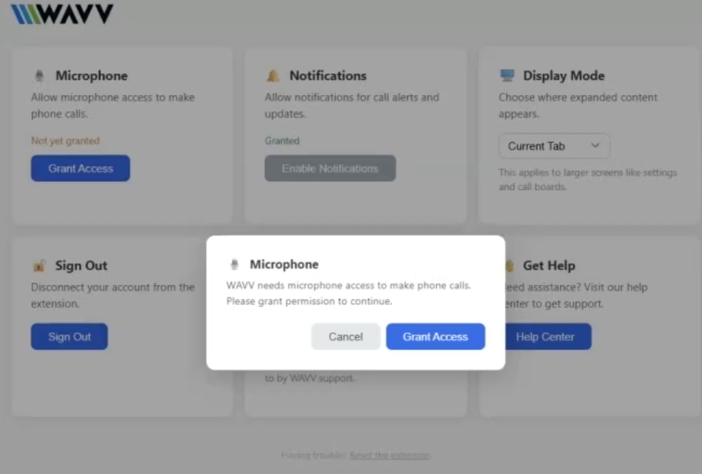
Task: Click Grant Access in the Microphone card
Action: pyautogui.click(x=80, y=169)
